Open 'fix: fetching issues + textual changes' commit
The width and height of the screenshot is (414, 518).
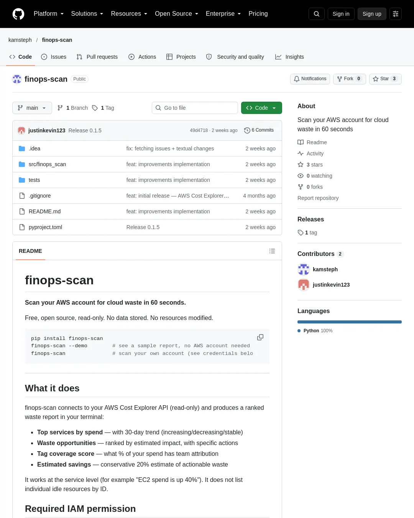pyautogui.click(x=170, y=148)
